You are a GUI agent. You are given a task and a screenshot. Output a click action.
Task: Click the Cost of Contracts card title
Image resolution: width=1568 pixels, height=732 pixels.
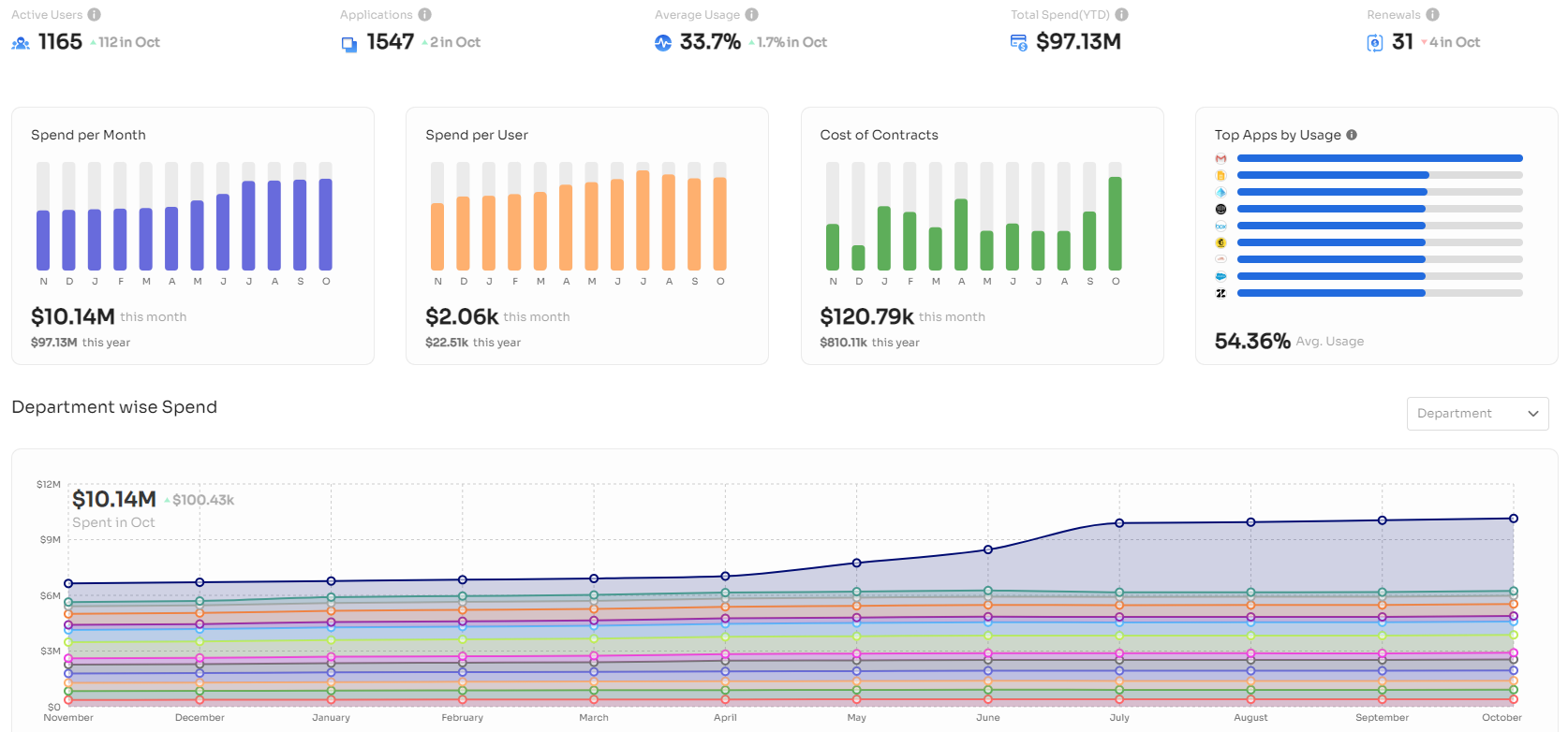click(879, 135)
